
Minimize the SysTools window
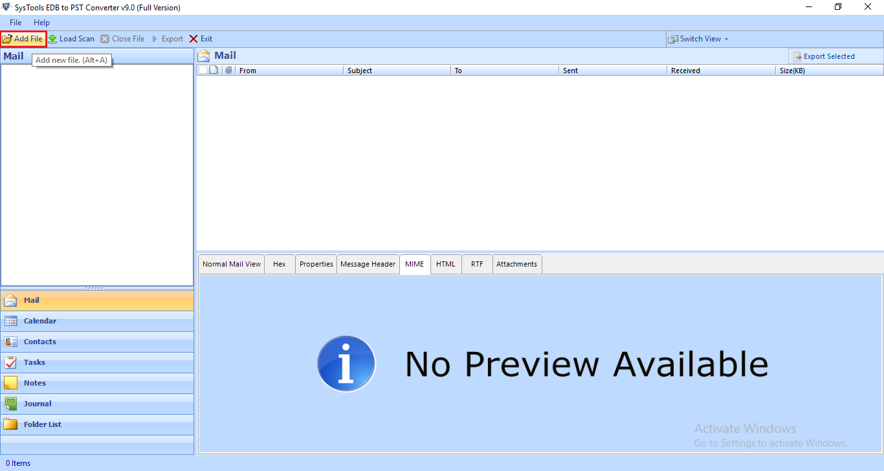809,7
